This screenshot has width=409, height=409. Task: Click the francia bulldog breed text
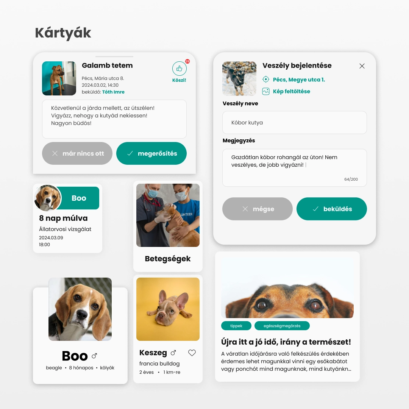[159, 363]
